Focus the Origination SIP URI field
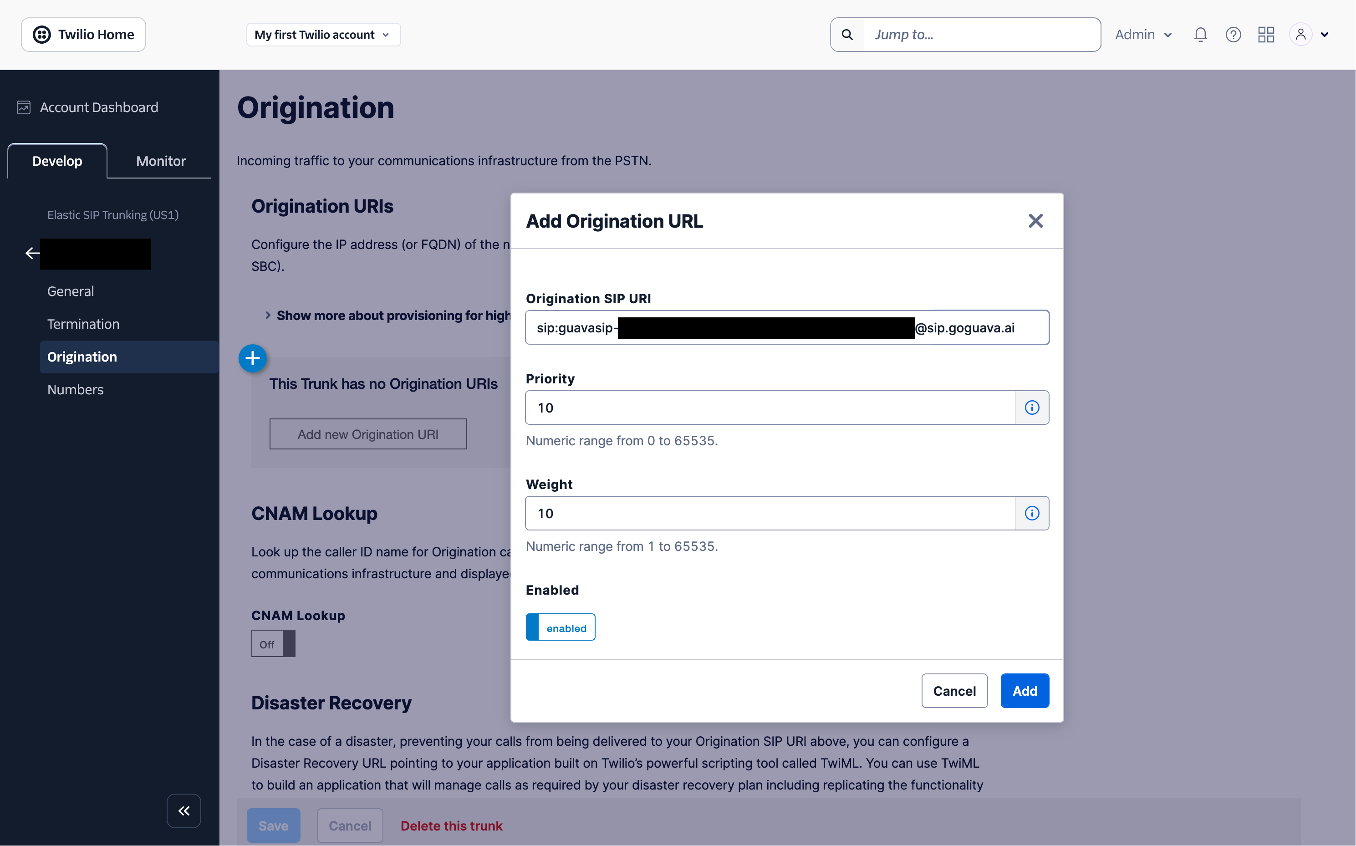Image resolution: width=1356 pixels, height=846 pixels. point(787,328)
